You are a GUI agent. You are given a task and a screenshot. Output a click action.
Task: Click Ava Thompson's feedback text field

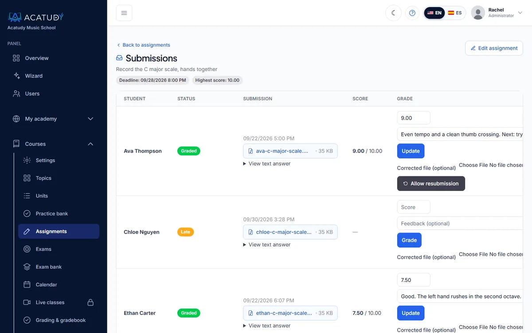(460, 134)
